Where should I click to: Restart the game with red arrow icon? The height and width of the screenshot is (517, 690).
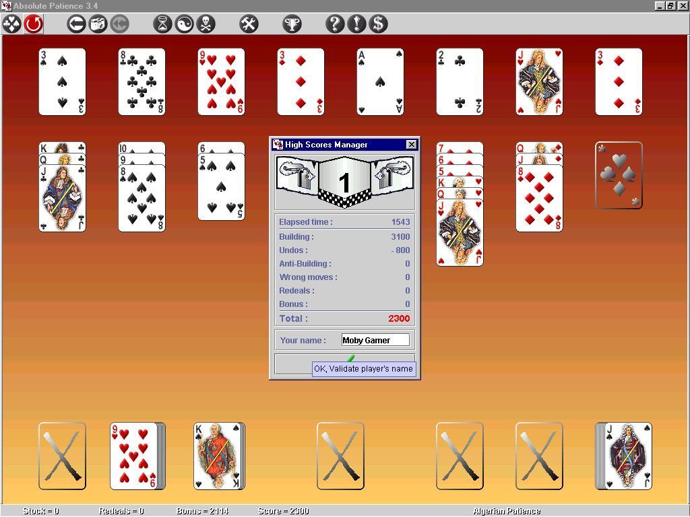point(33,24)
